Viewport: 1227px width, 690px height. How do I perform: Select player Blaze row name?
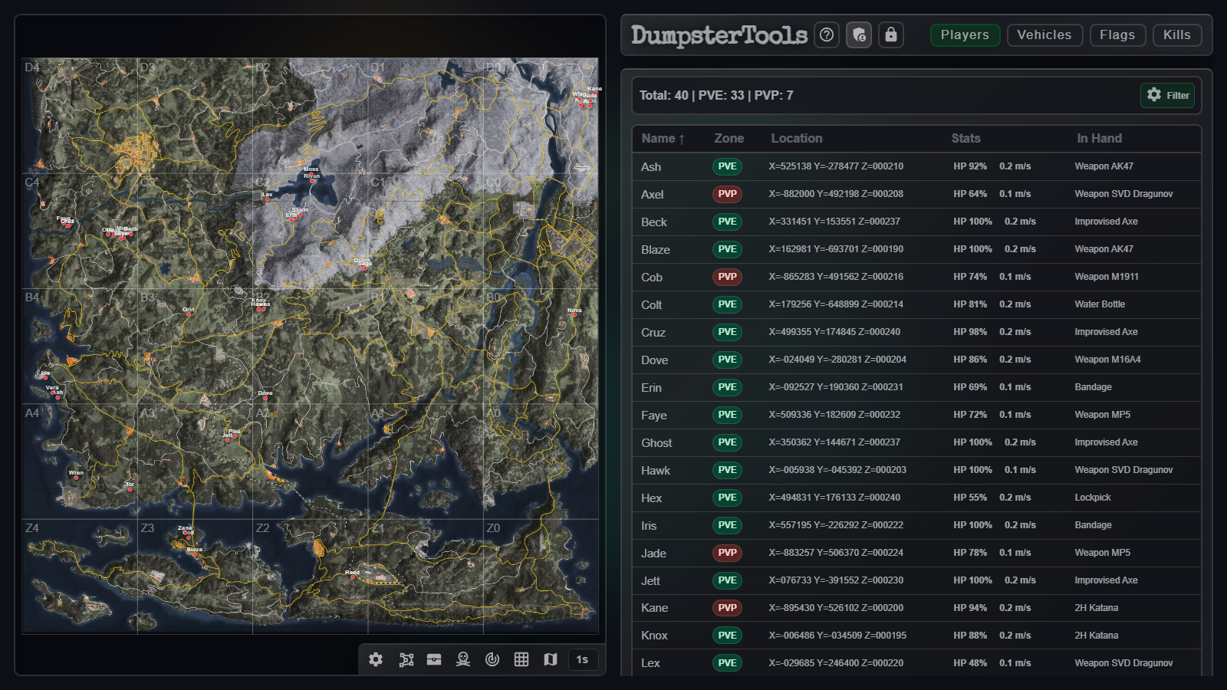coord(656,249)
